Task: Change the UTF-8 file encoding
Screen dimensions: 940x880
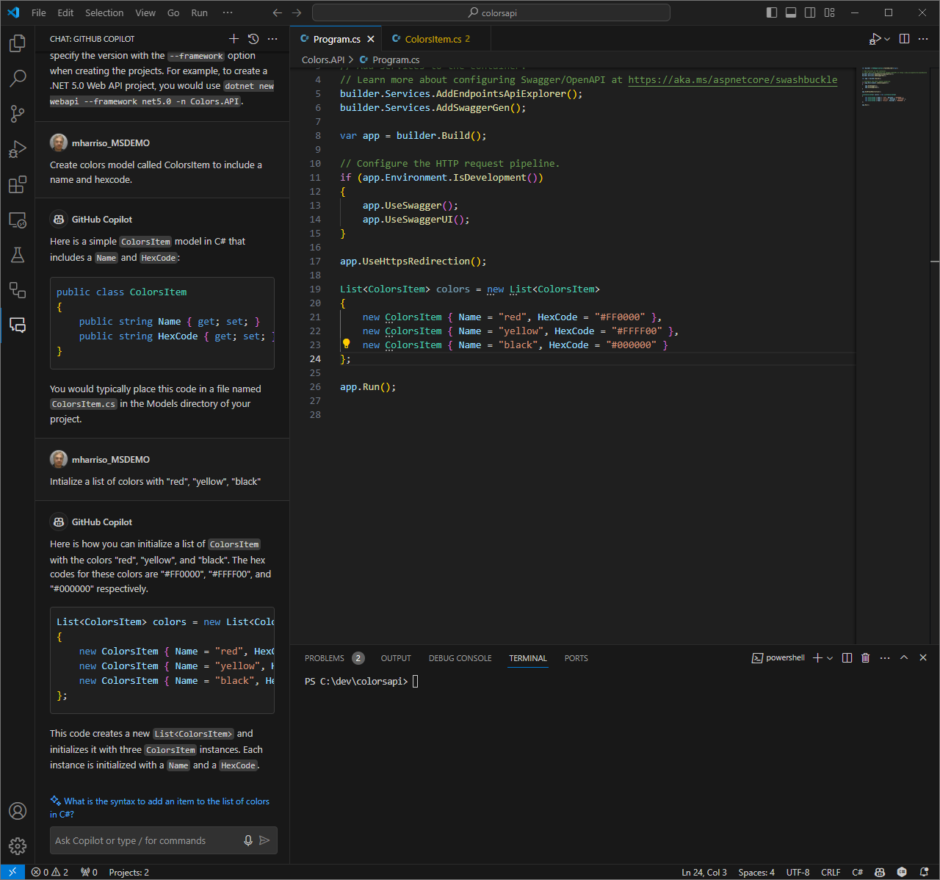Action: click(x=798, y=872)
